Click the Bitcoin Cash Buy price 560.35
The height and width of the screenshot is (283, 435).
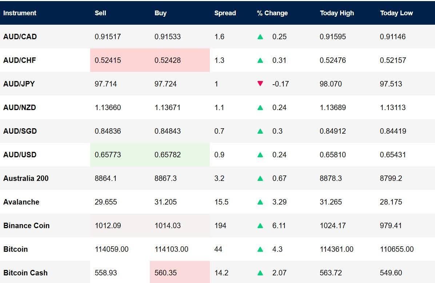coord(165,273)
